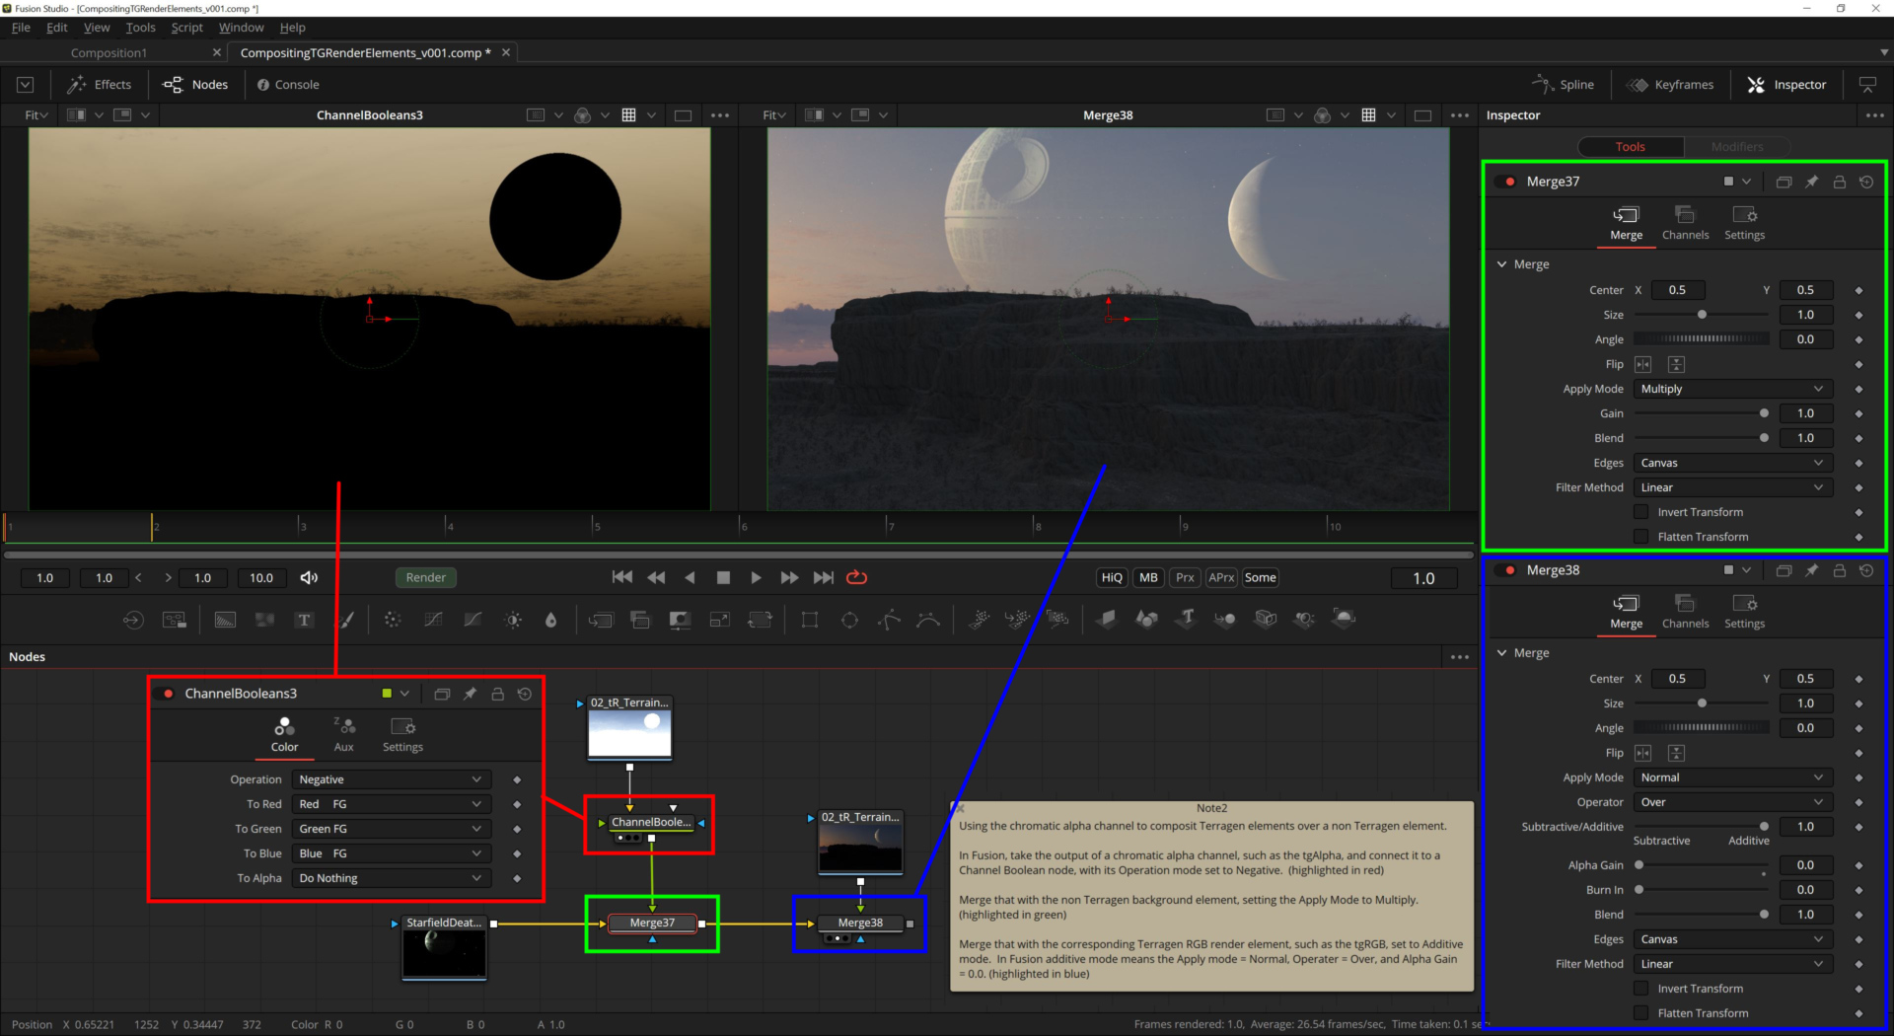1894x1036 pixels.
Task: Add an Ellipse mask tool
Action: coord(849,620)
